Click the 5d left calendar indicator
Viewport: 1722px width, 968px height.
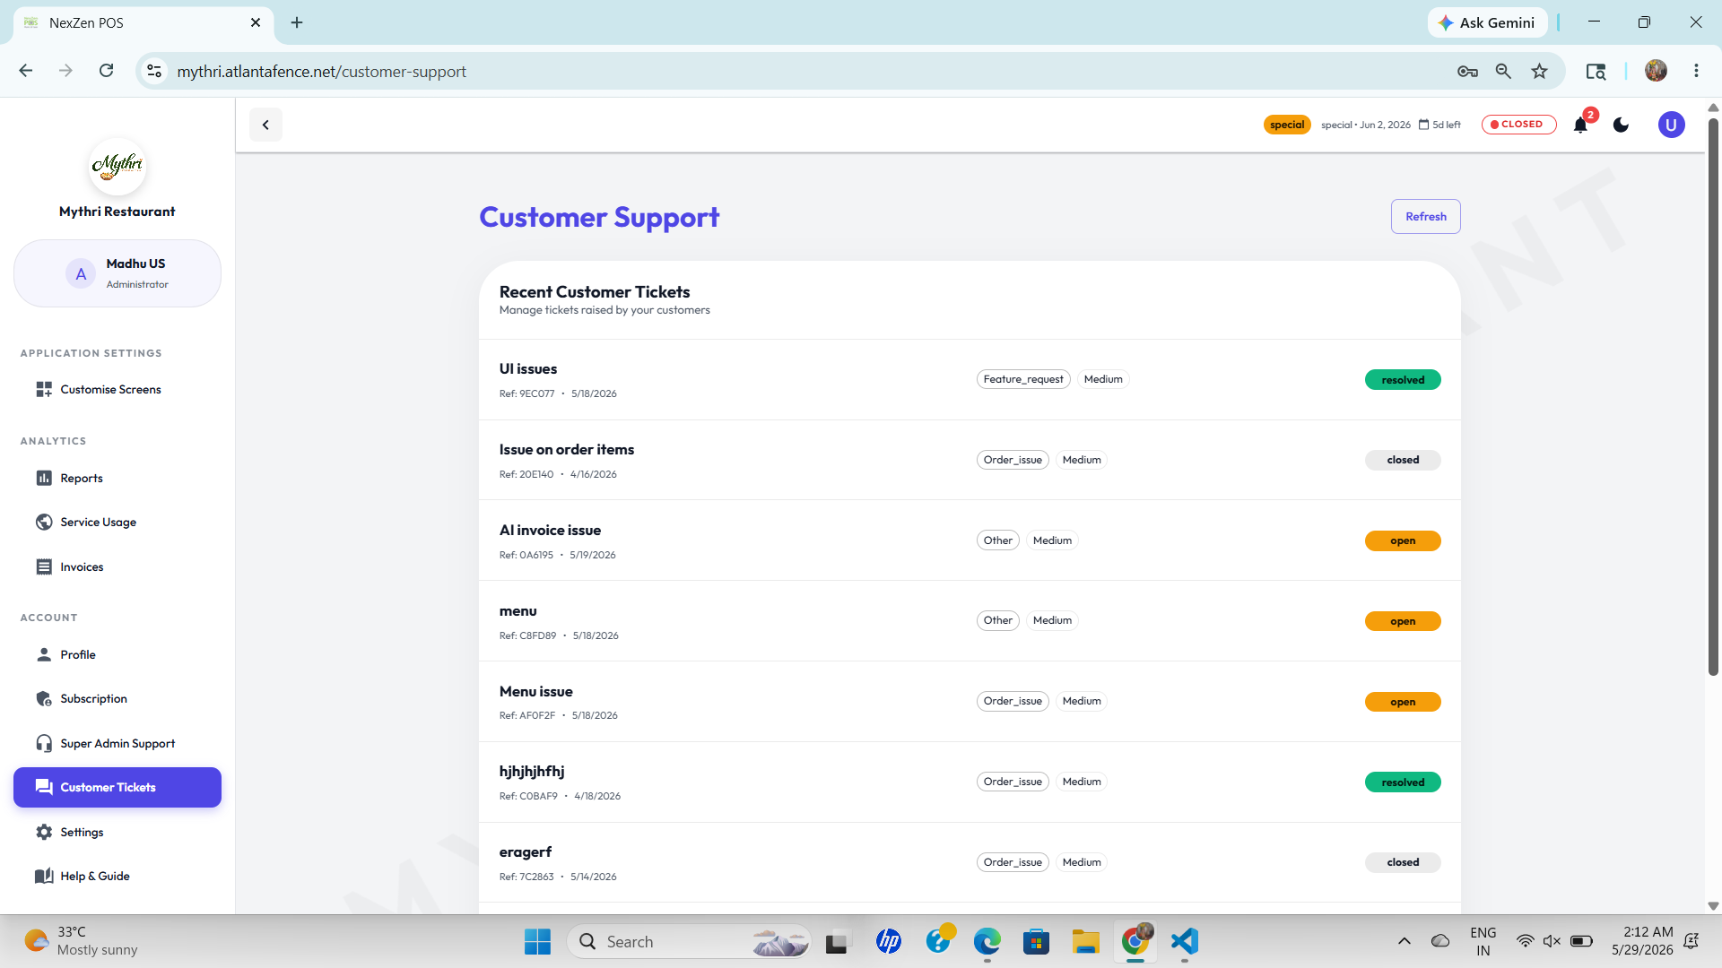coord(1439,125)
